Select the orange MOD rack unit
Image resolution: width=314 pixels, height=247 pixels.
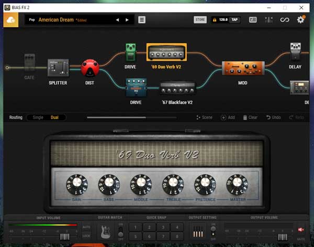pos(243,68)
